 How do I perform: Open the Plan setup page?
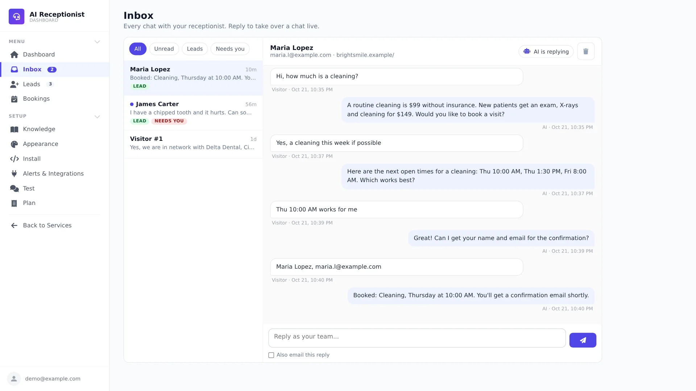pos(54,203)
